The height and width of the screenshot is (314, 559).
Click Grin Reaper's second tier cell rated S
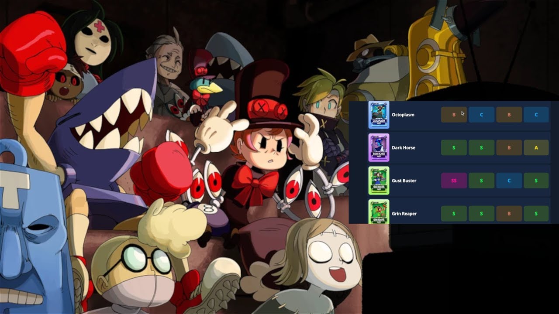[x=481, y=214]
